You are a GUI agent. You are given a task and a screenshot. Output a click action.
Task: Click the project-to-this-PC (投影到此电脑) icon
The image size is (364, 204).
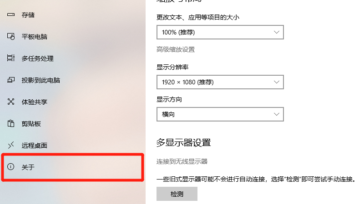tap(11, 80)
